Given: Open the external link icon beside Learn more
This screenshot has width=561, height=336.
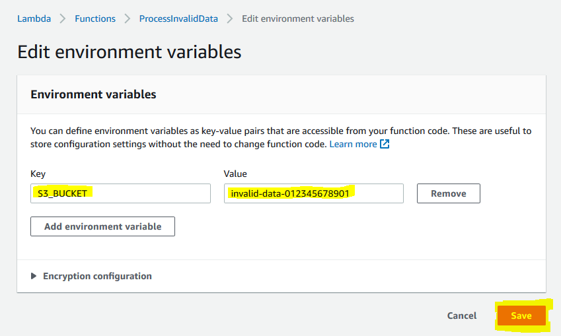Looking at the screenshot, I should 385,144.
